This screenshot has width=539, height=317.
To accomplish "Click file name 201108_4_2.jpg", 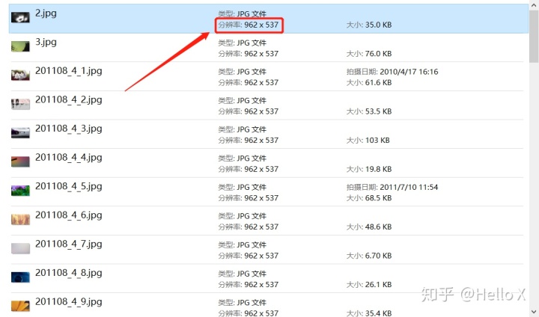I will click(68, 100).
